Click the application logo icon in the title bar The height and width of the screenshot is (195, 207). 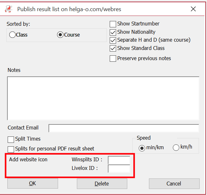(x=9, y=9)
